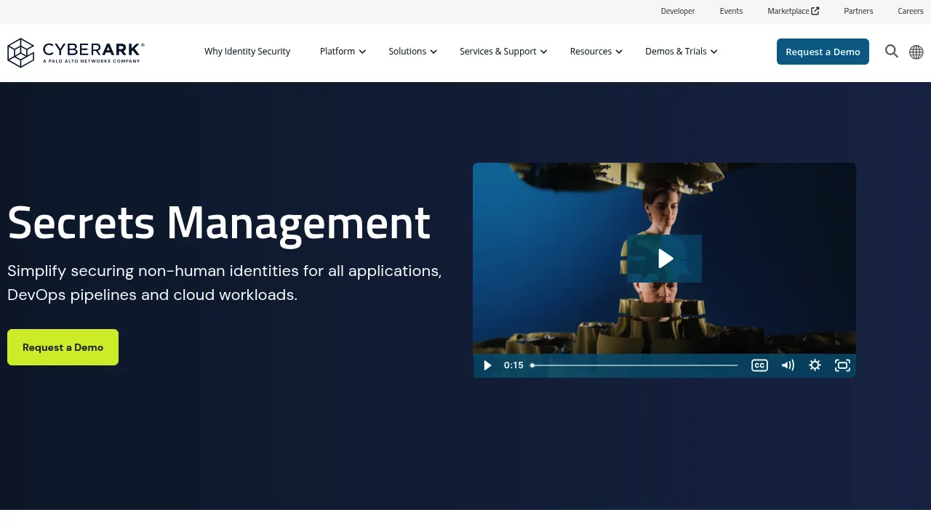Play video using the large center play button
Viewport: 931px width, 523px height.
(665, 259)
